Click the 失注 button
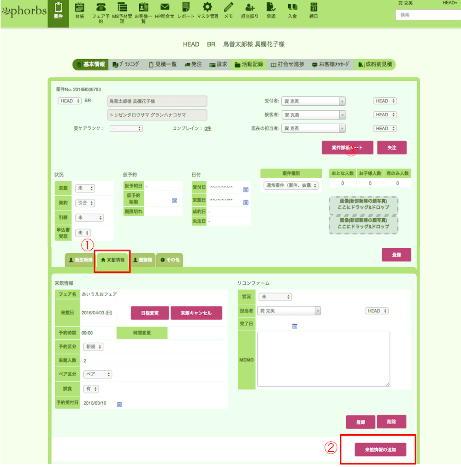 coord(392,148)
